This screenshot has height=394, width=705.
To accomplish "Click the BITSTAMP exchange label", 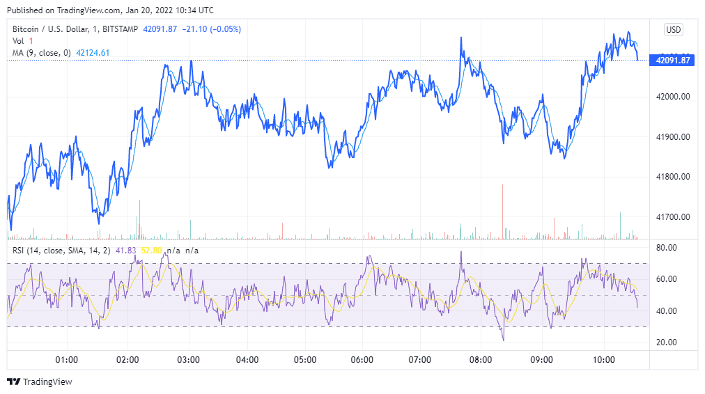I will click(x=120, y=29).
